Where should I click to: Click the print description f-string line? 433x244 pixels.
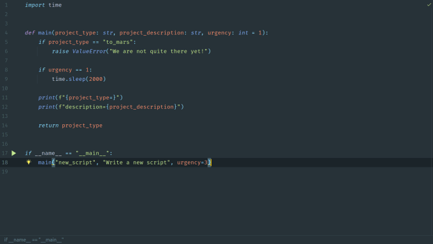[111, 107]
